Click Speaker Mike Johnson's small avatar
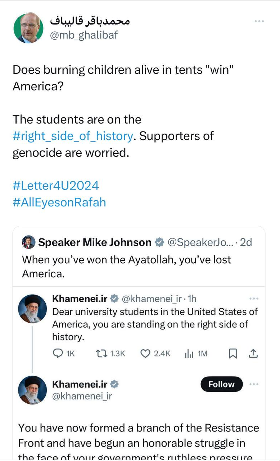Screen dimensions: 280x461 pos(28,242)
